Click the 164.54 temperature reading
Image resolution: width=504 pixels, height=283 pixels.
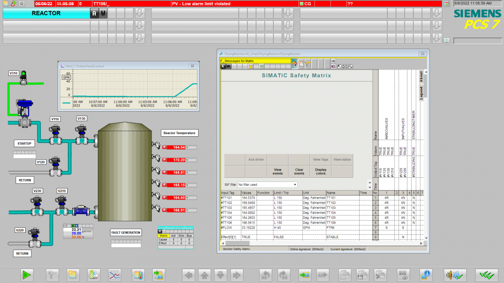pyautogui.click(x=176, y=147)
